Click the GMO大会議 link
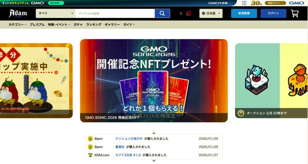 [219, 3]
